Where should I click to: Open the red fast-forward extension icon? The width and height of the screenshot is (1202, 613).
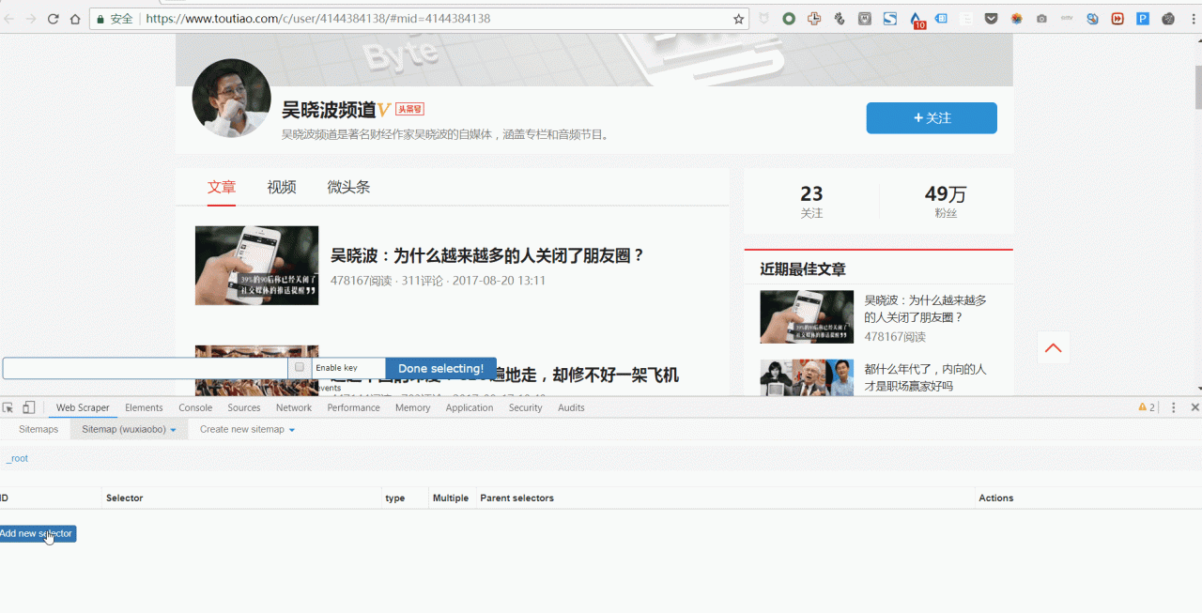pyautogui.click(x=1117, y=19)
